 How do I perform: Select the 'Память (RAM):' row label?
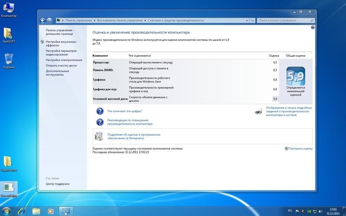coord(103,70)
